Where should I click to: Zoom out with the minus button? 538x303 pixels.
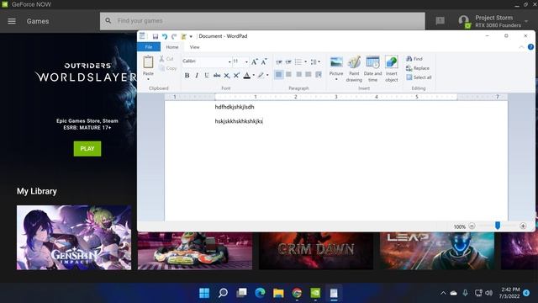pos(472,226)
